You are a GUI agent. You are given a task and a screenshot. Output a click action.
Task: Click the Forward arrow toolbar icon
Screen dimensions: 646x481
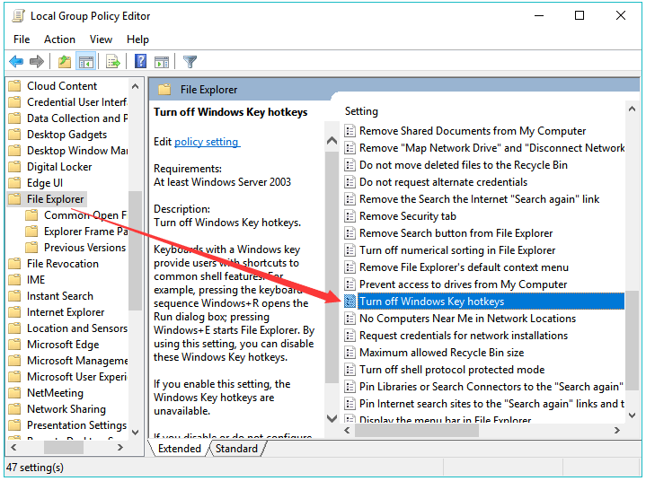(x=37, y=62)
